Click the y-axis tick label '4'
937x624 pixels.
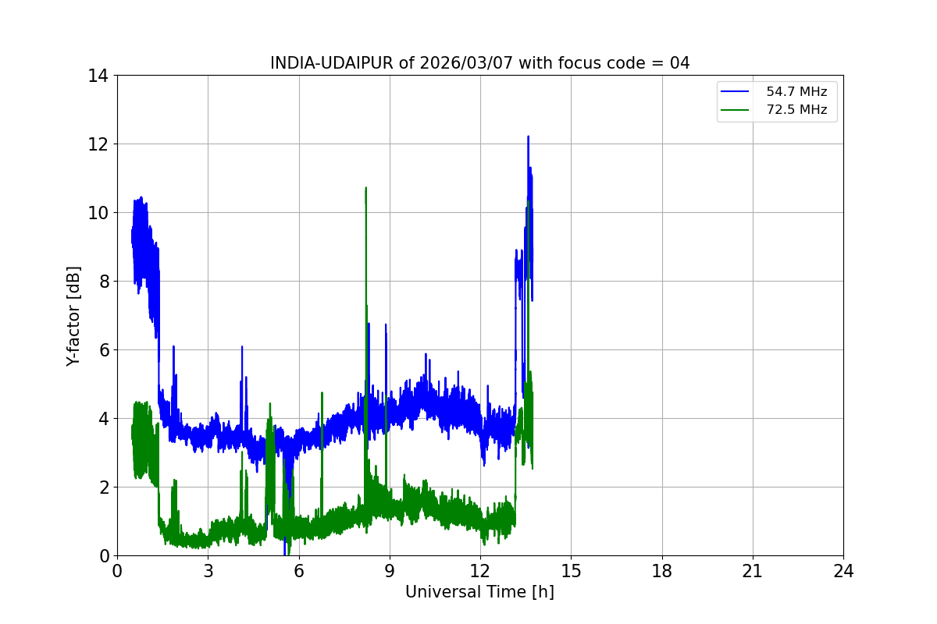click(103, 419)
